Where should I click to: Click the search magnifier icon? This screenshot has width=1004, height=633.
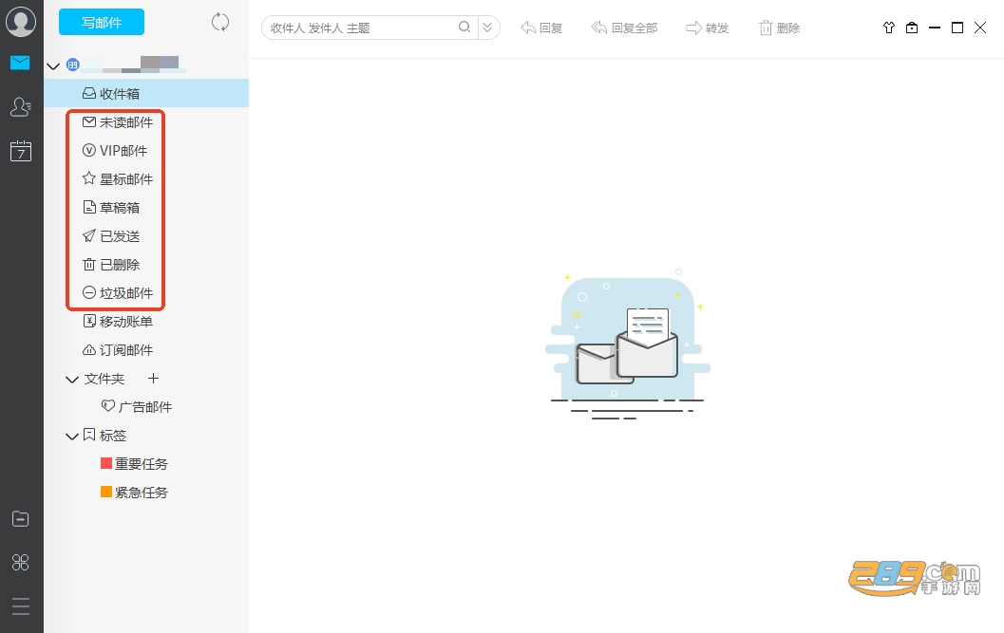[464, 27]
